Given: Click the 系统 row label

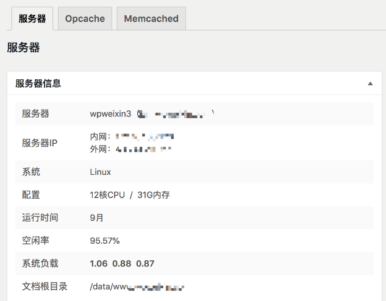Looking at the screenshot, I should pos(31,172).
